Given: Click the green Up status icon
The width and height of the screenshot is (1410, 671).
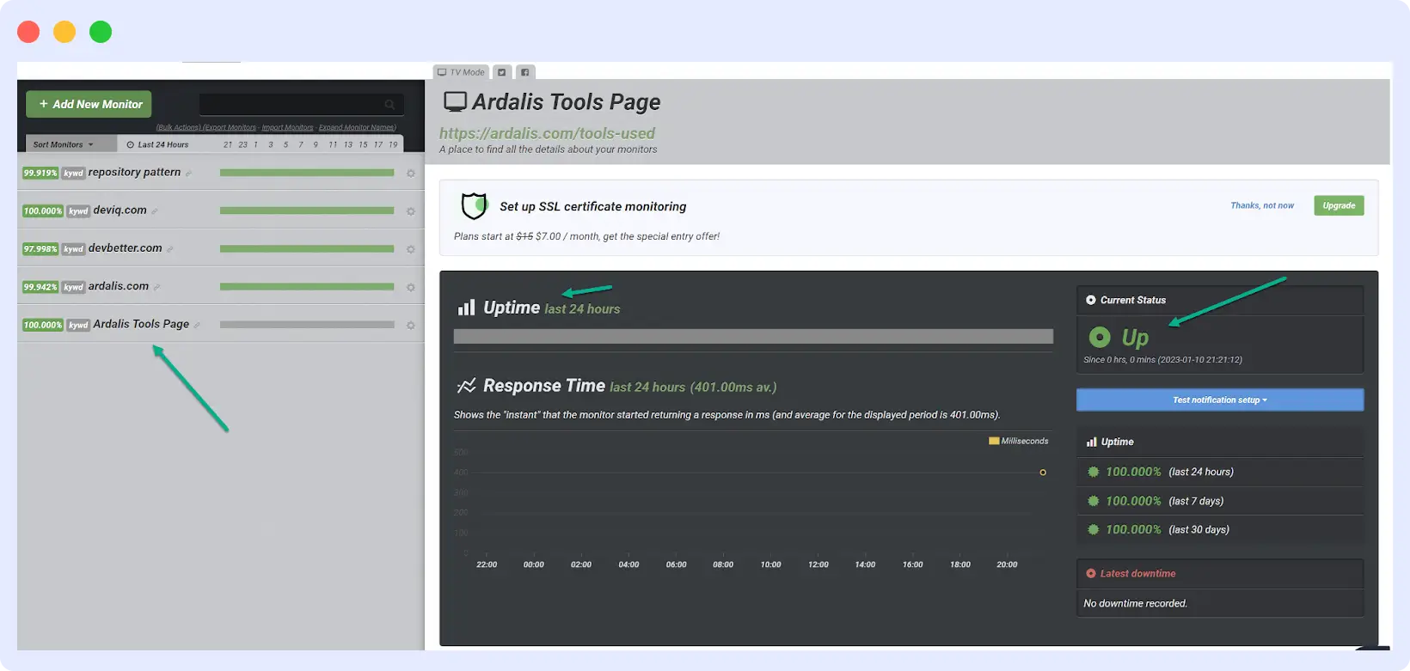Looking at the screenshot, I should tap(1100, 337).
